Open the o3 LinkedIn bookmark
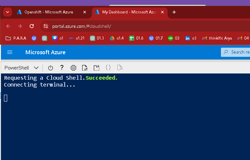 coord(191,38)
